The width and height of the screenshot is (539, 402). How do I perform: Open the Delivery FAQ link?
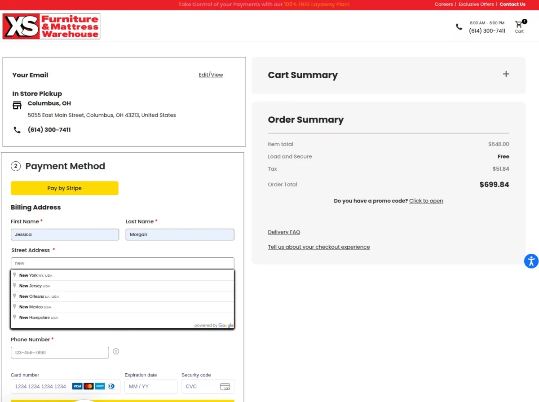[284, 232]
